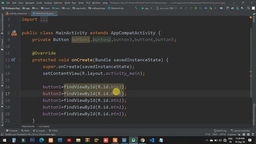Open the Windows Start menu

click(4, 140)
